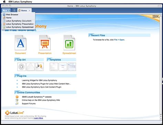Open the first Templates thumbnail
This screenshot has width=163, height=125.
pyautogui.click(x=54, y=67)
